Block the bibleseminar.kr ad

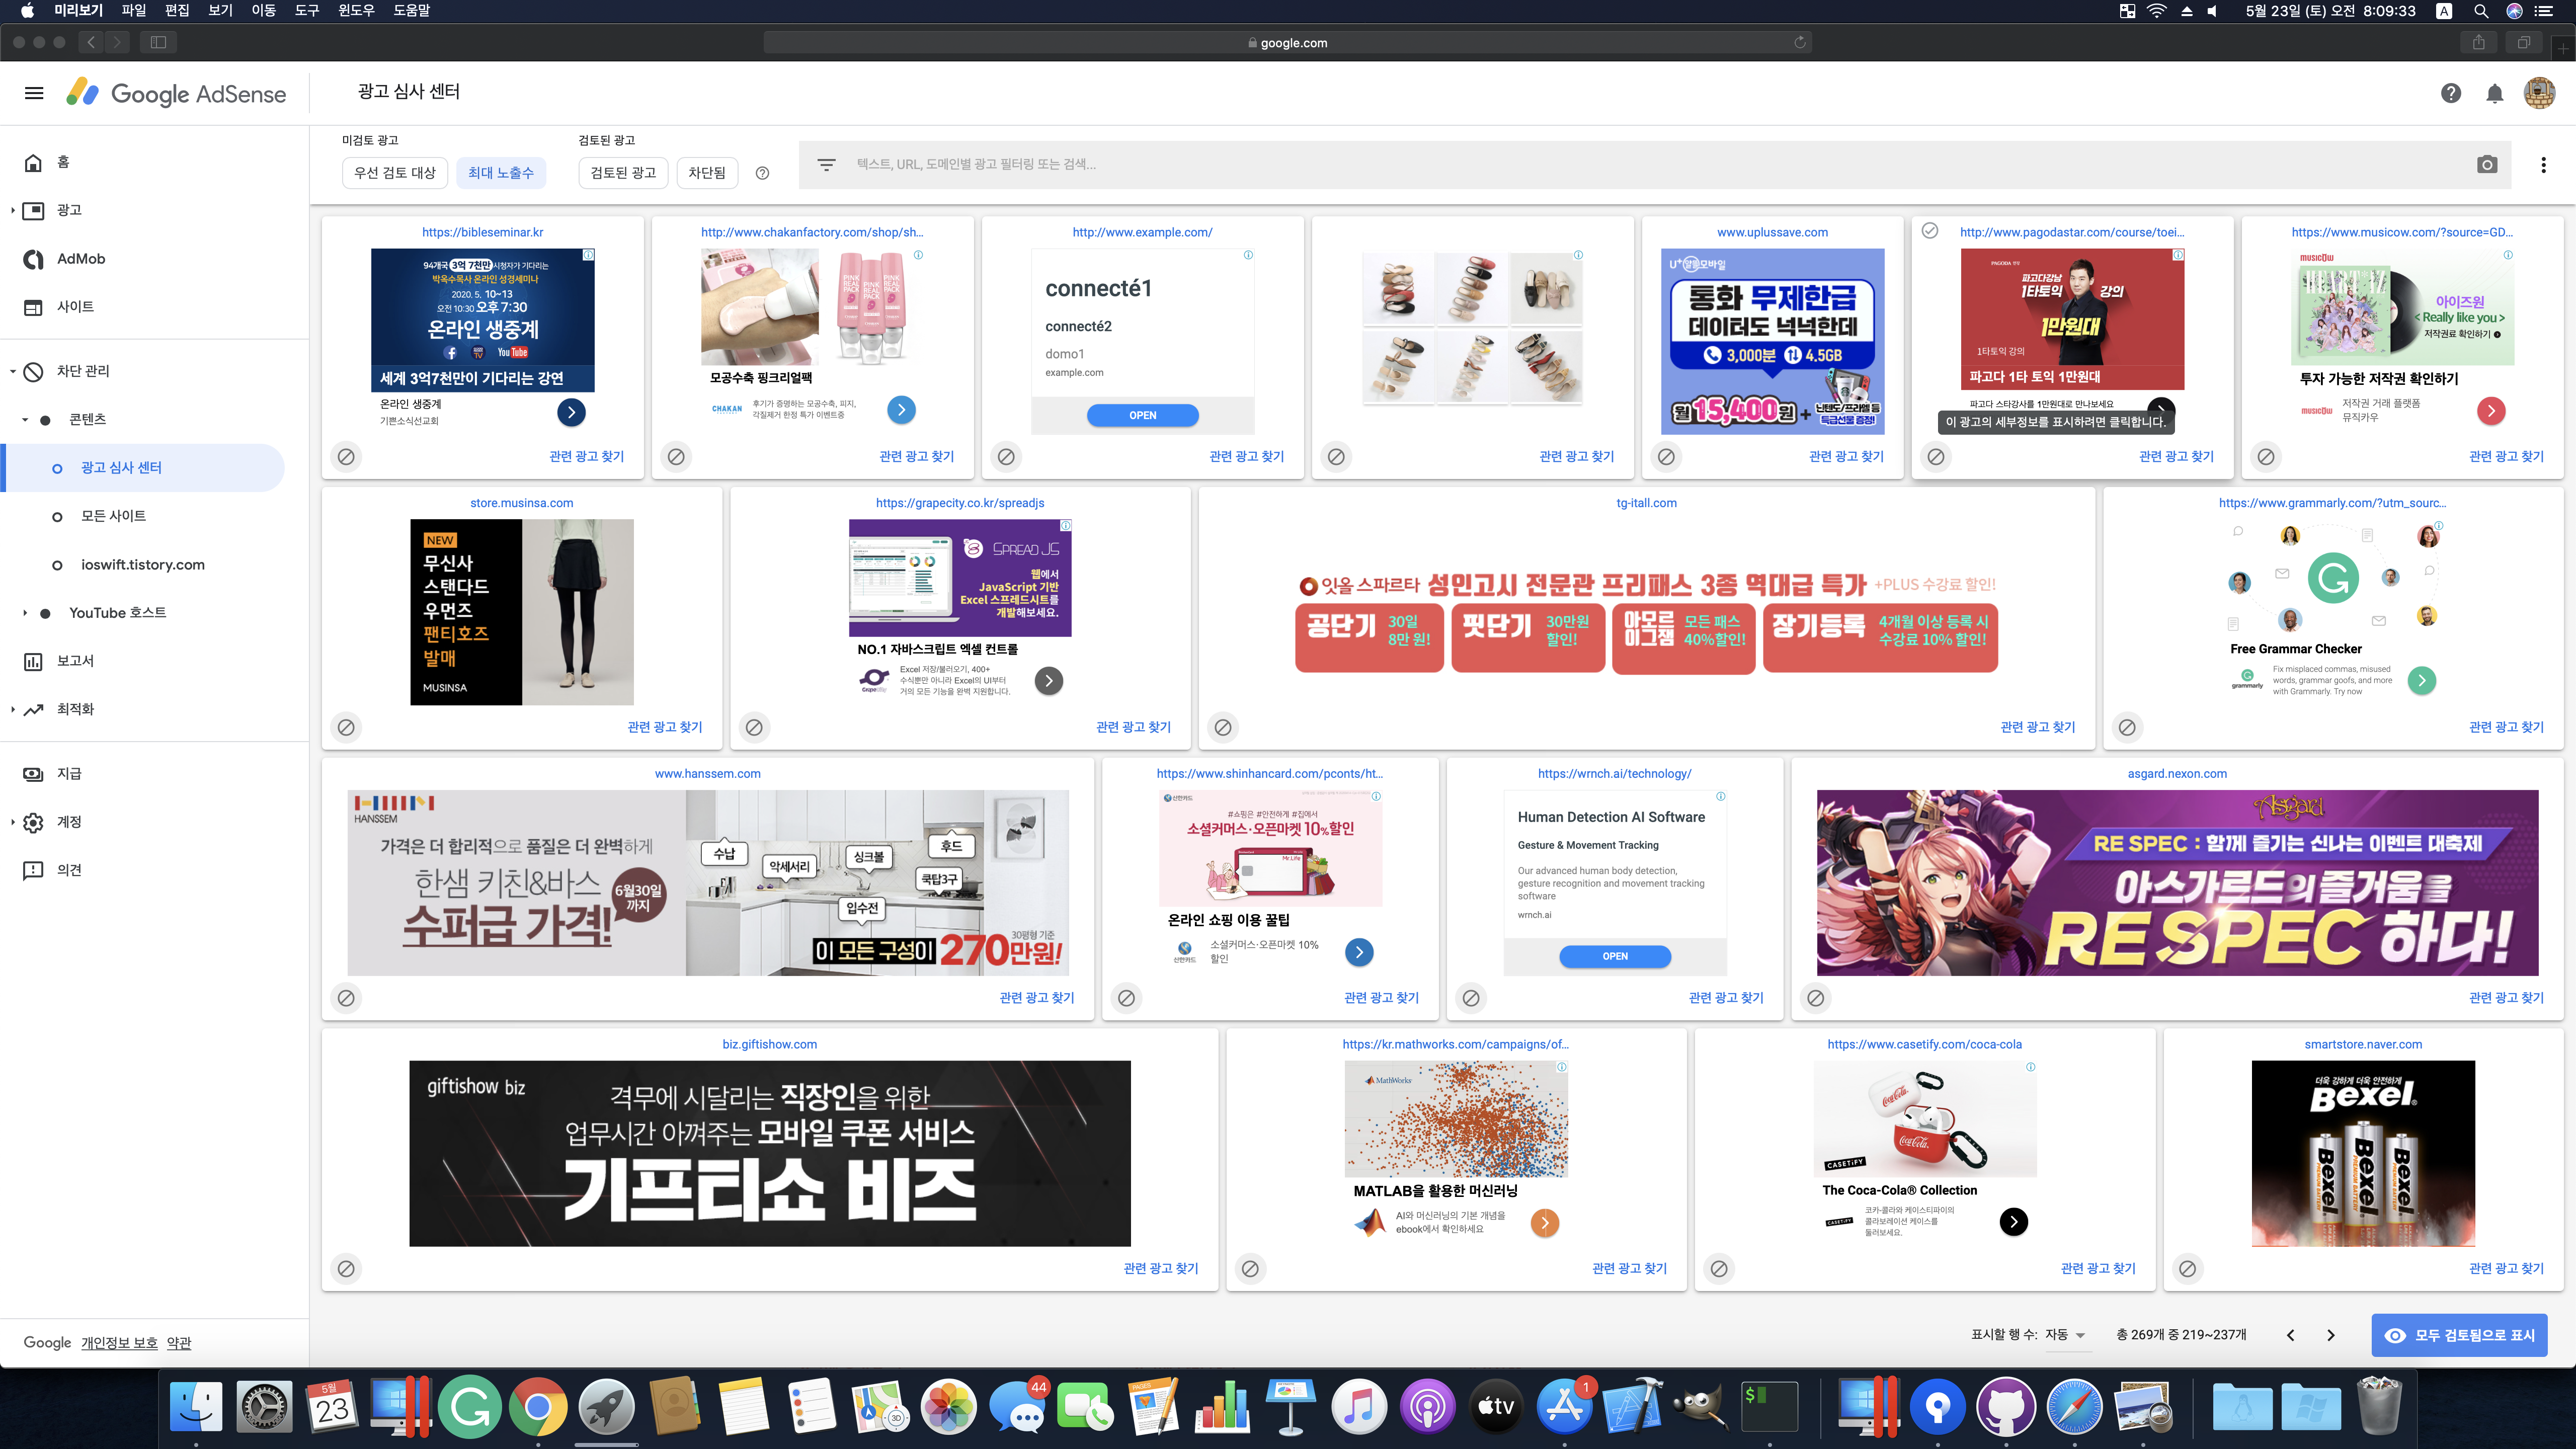(346, 457)
